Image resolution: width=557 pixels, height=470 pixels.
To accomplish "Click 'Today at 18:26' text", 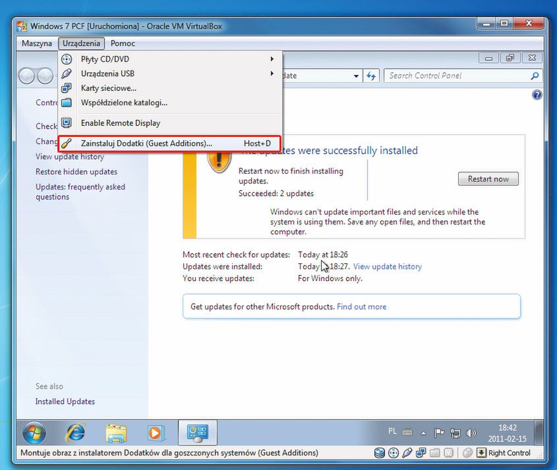I will click(x=323, y=255).
